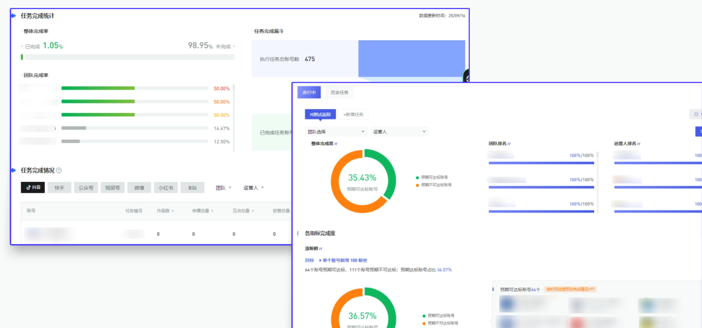Screen dimensions: 702x328
Task: Click the 账号 column header
Action: (x=31, y=210)
